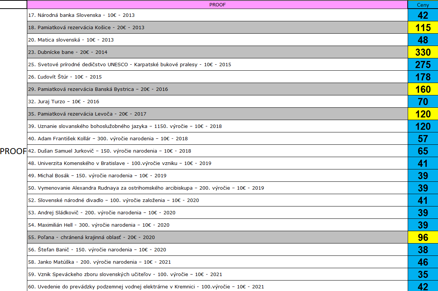This screenshot has width=438, height=291.
Task: Select the Pamiatková rezervácia Banská Bystrica cell
Action: tap(150, 89)
